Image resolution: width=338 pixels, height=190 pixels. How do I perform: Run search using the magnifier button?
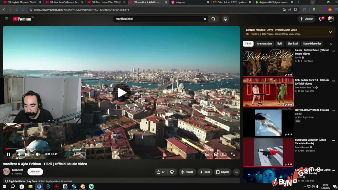pos(213,19)
